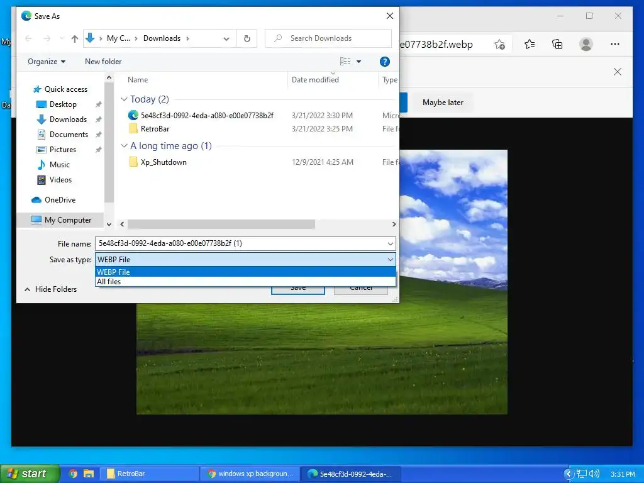
Task: Click the volume icon in system tray
Action: [594, 474]
